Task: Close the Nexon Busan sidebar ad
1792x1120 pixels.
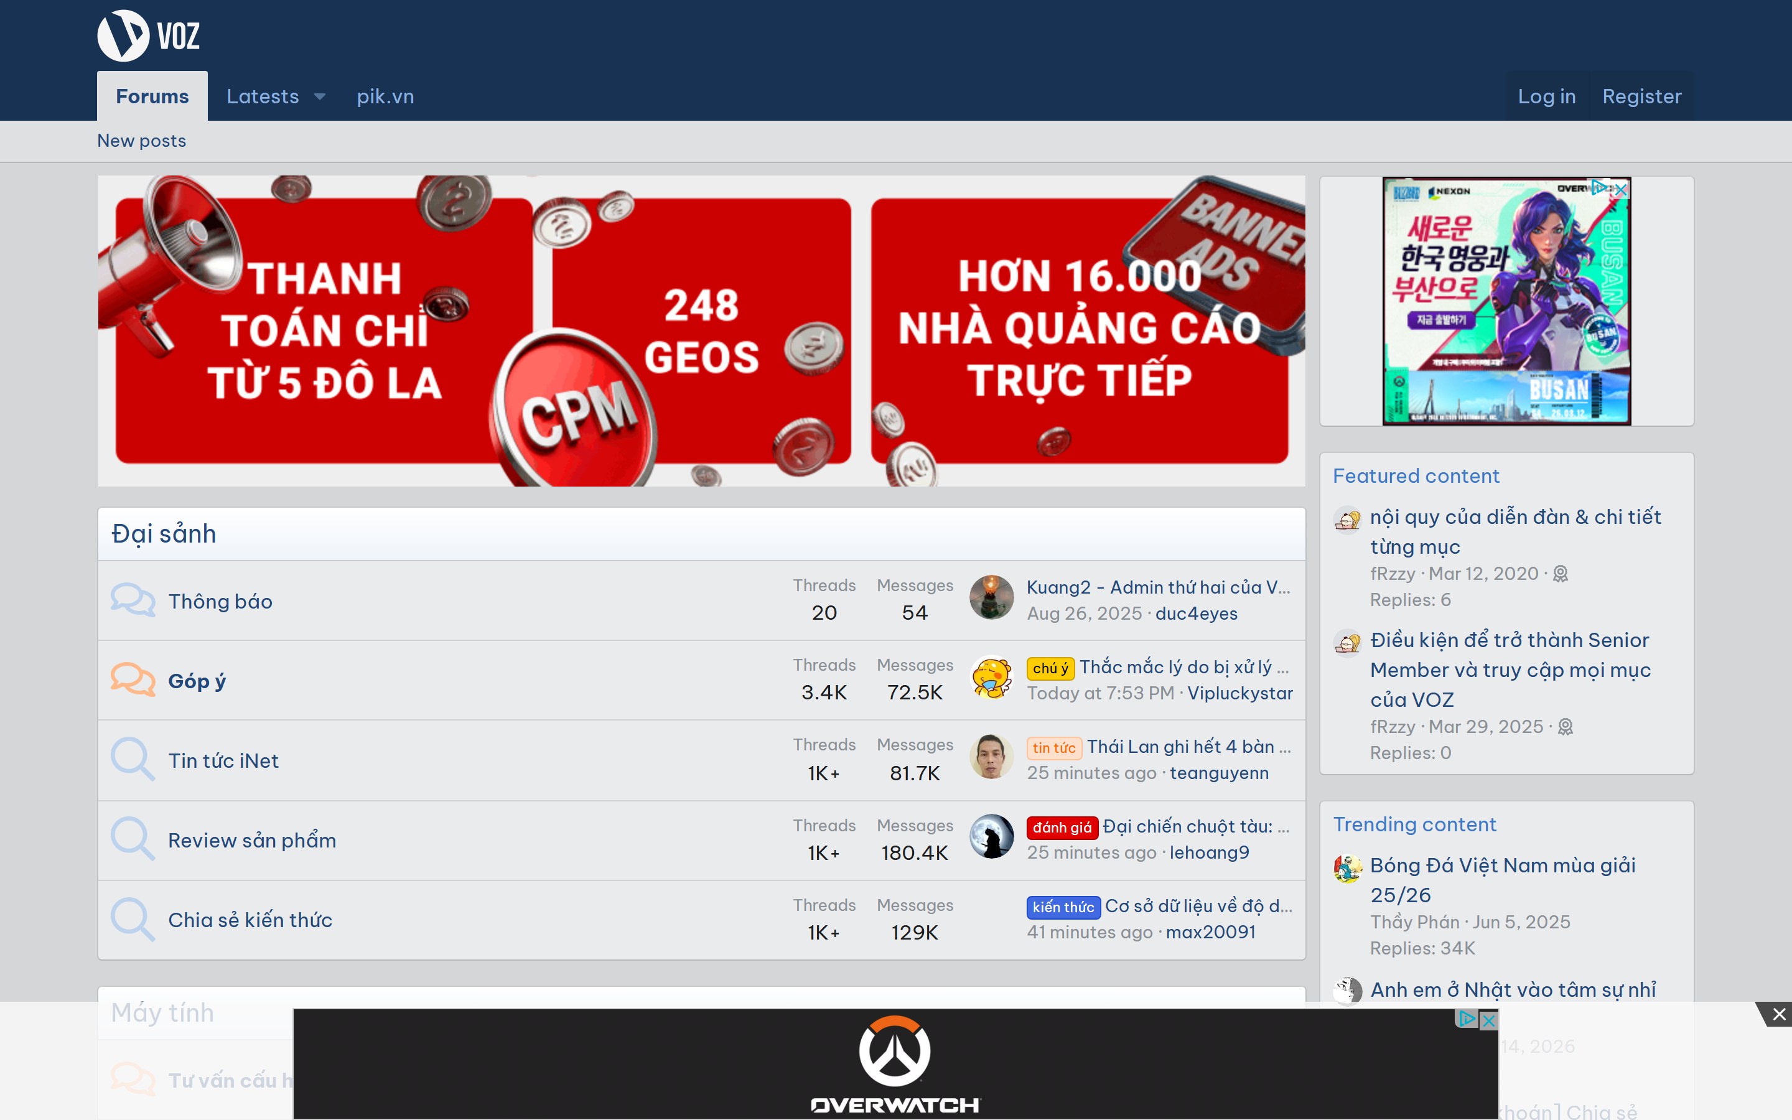Action: [1621, 190]
